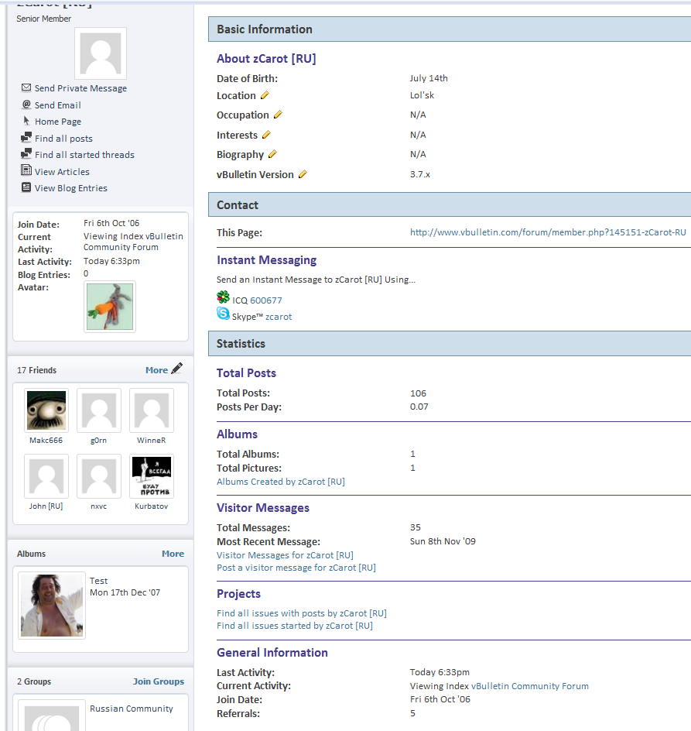The height and width of the screenshot is (731, 691).
Task: Open Kurbatov's friend avatar
Action: 152,476
